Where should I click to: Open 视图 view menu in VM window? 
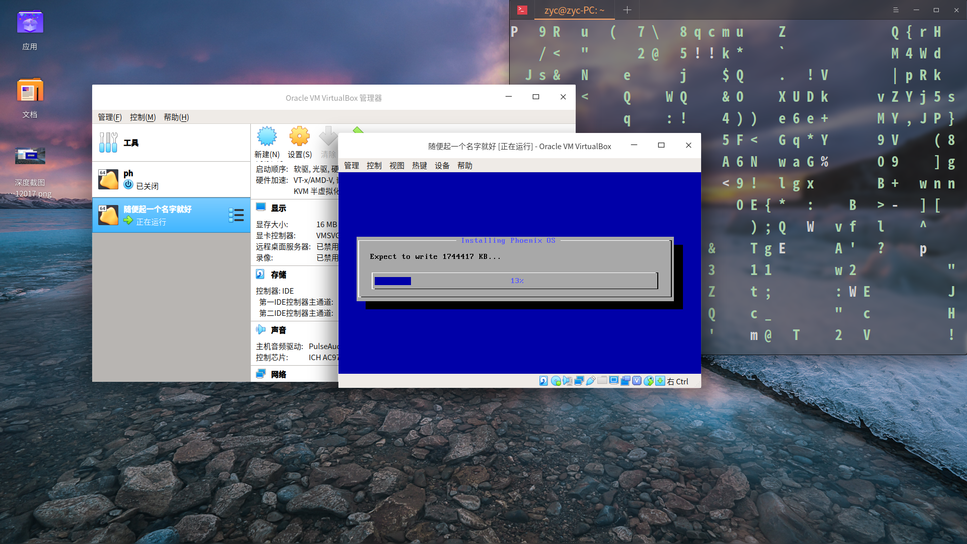(x=397, y=165)
